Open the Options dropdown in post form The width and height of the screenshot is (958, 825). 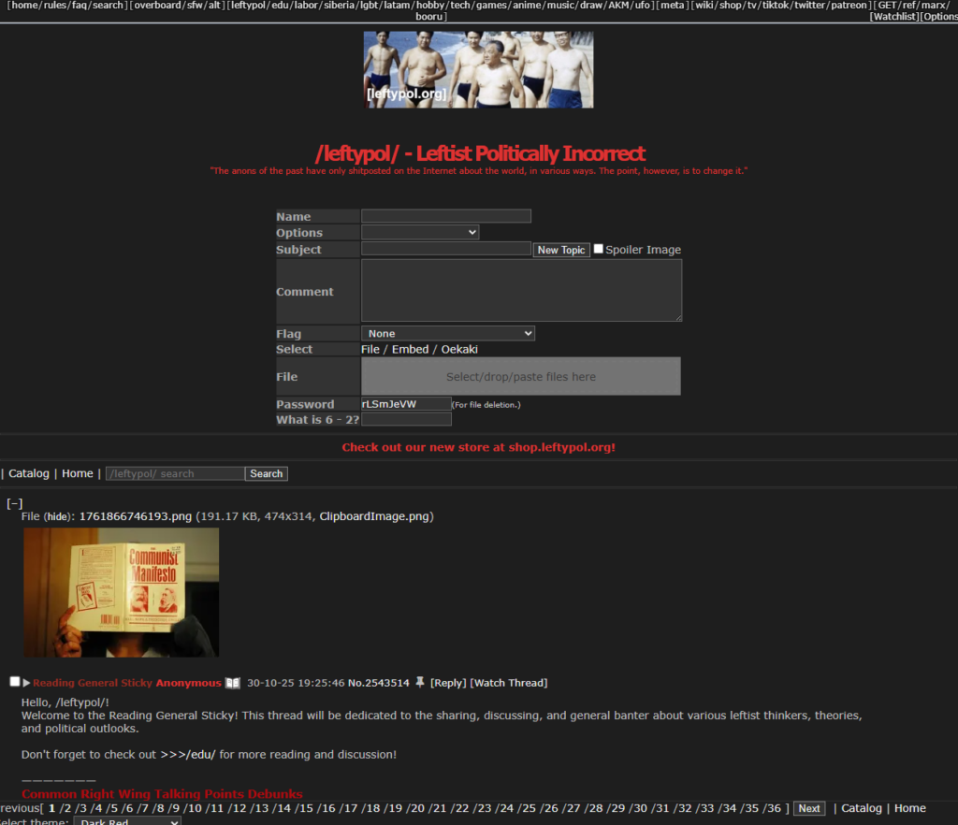(420, 232)
